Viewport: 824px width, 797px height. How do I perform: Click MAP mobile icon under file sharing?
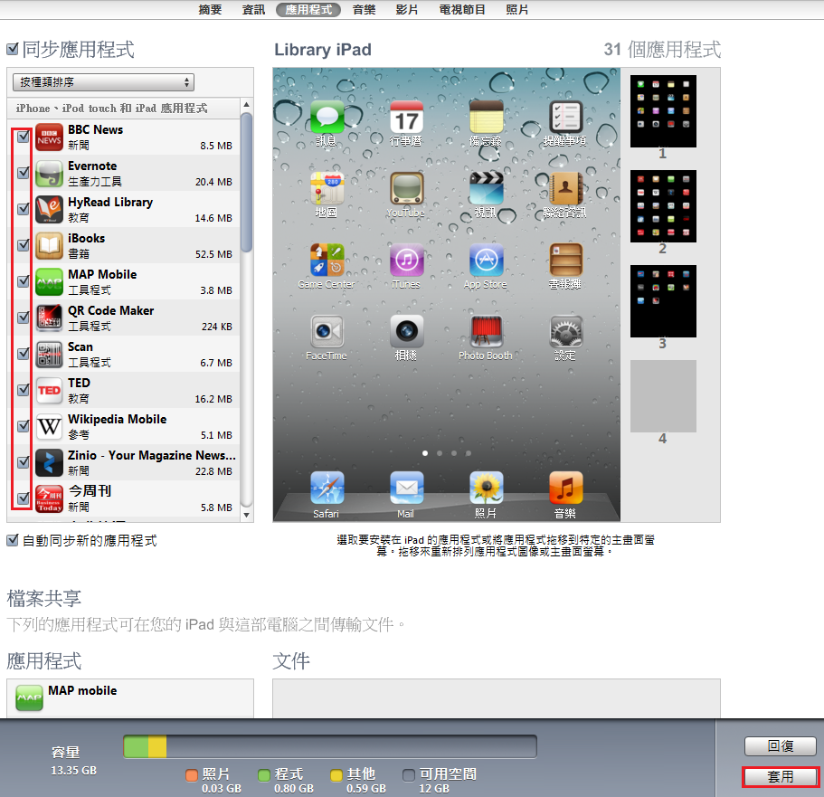coord(30,697)
